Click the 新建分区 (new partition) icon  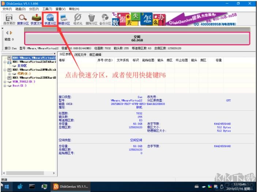point(64,19)
